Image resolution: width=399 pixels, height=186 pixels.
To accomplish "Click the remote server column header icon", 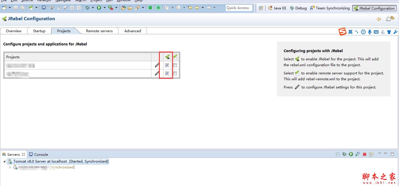I will coord(175,57).
